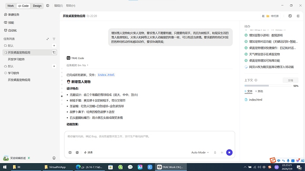The image size is (305, 171).
Task: Open the selected task's list options icon
Action: click(x=54, y=52)
